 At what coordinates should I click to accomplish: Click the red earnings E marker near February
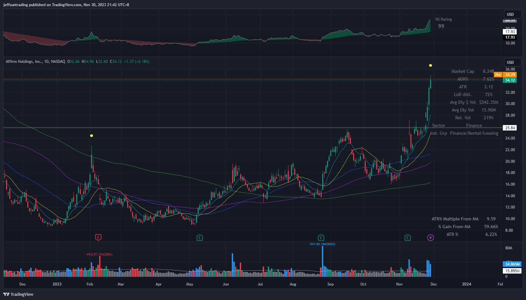pyautogui.click(x=99, y=237)
